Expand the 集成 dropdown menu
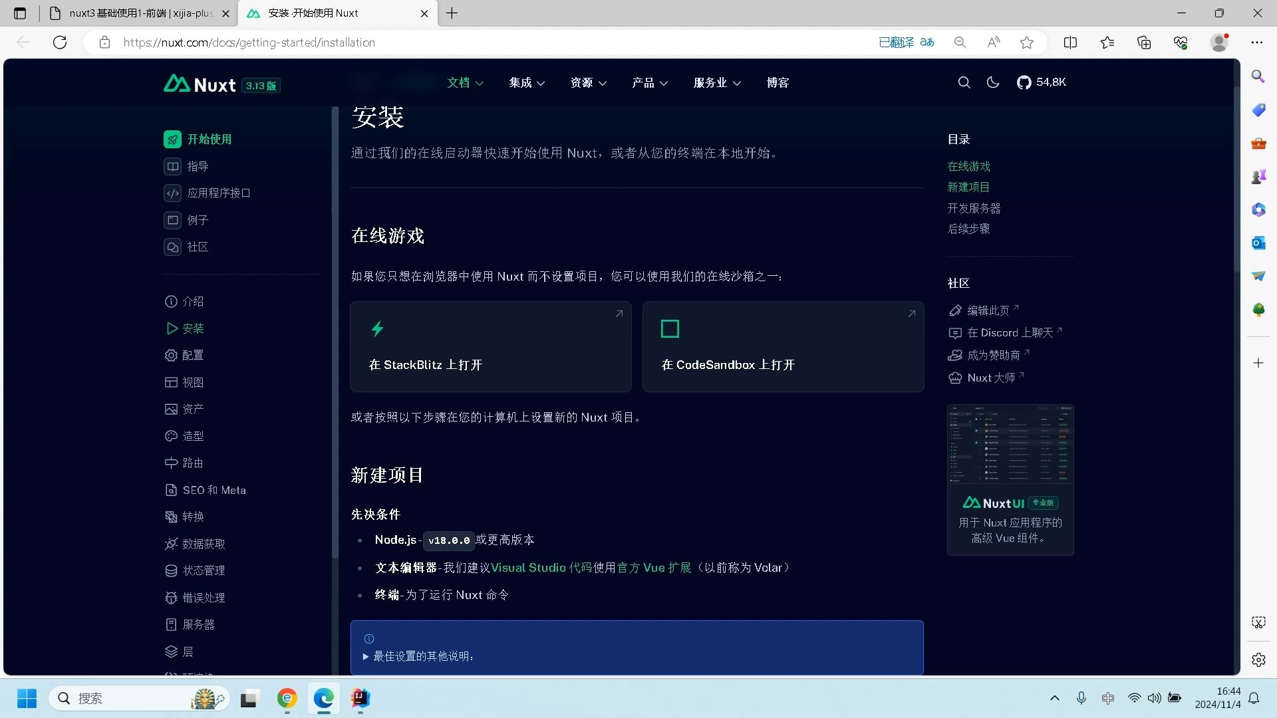 527,83
